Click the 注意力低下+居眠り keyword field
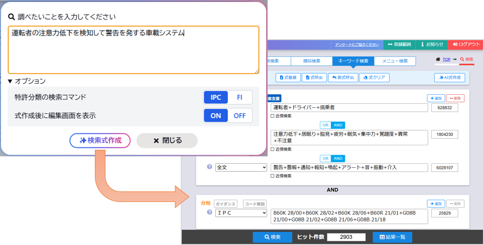The height and width of the screenshot is (245, 484). click(x=349, y=137)
